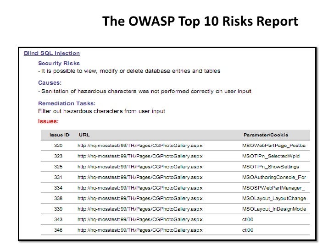Click the Issue ID column header
Screen dimensions: 334x250
(60, 135)
